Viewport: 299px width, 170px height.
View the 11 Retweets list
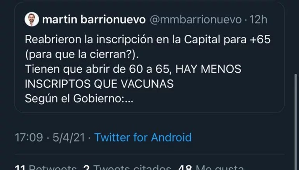click(45, 168)
